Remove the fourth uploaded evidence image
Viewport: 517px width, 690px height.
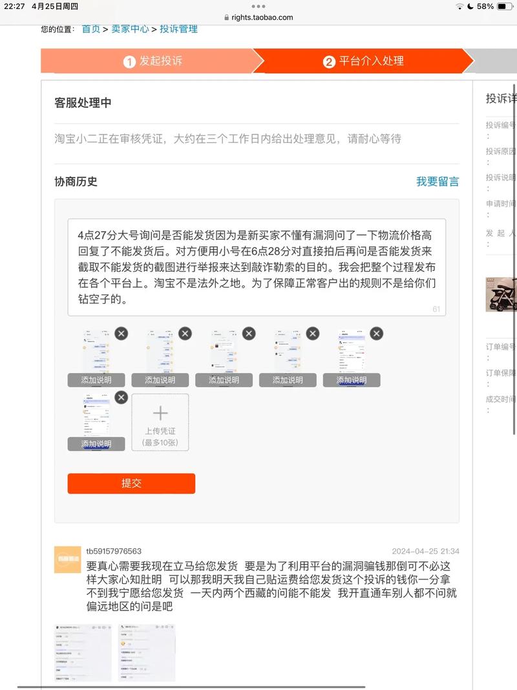point(313,334)
